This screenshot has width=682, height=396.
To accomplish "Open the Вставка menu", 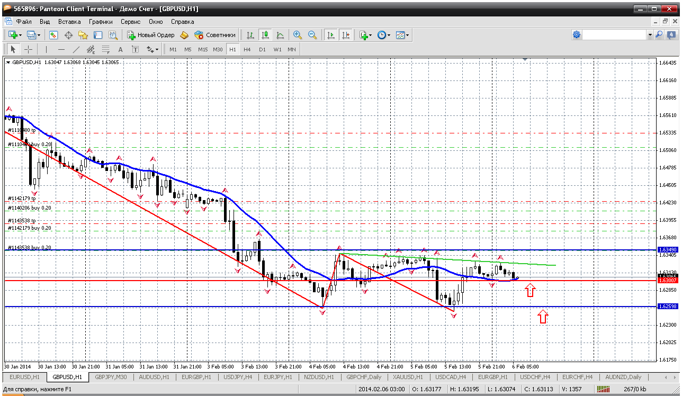I will coord(69,22).
